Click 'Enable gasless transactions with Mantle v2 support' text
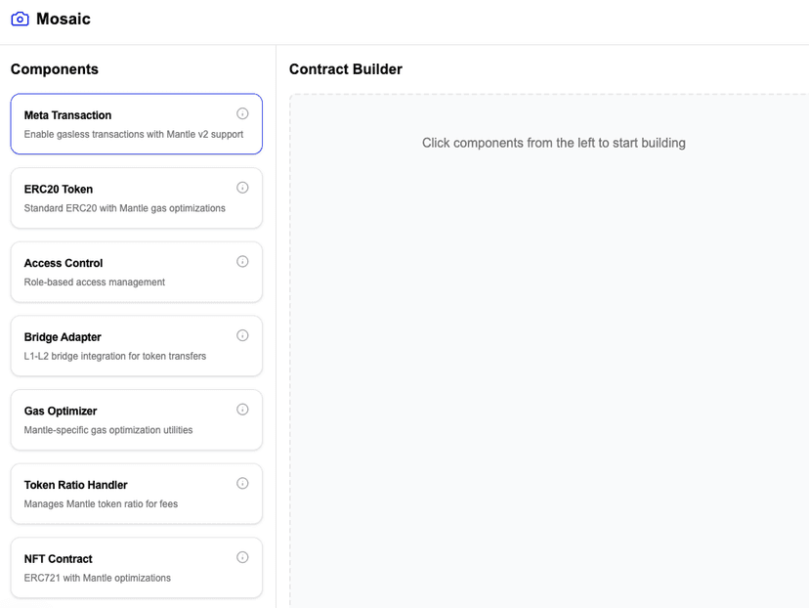This screenshot has height=608, width=809. point(134,134)
